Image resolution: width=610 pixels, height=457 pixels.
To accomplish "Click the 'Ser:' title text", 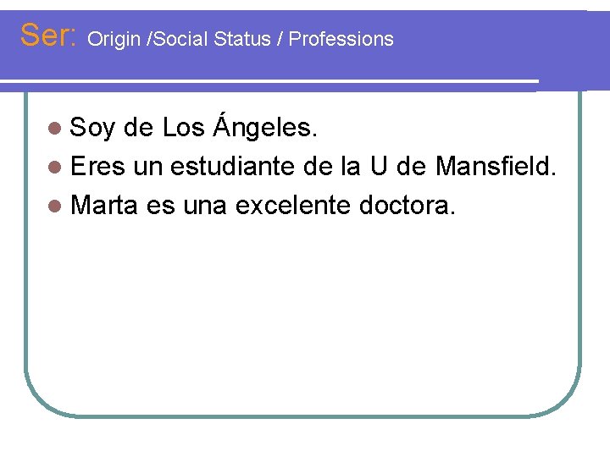I will tap(49, 36).
